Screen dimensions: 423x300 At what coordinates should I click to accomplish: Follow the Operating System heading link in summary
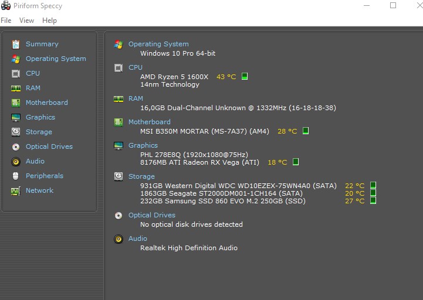[158, 44]
